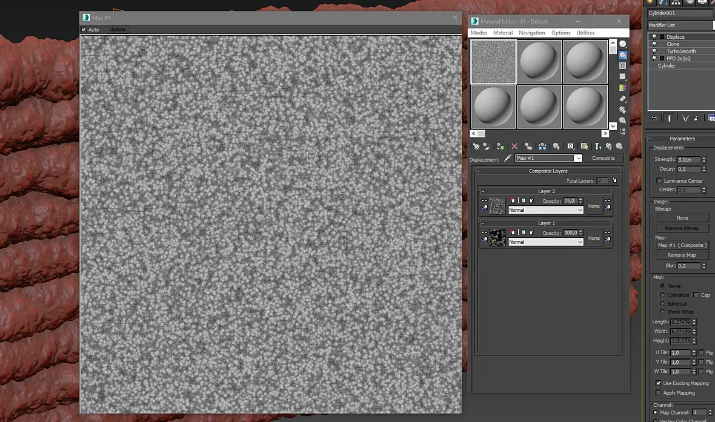
Task: Enable the Luminance Center checkbox
Action: point(659,180)
